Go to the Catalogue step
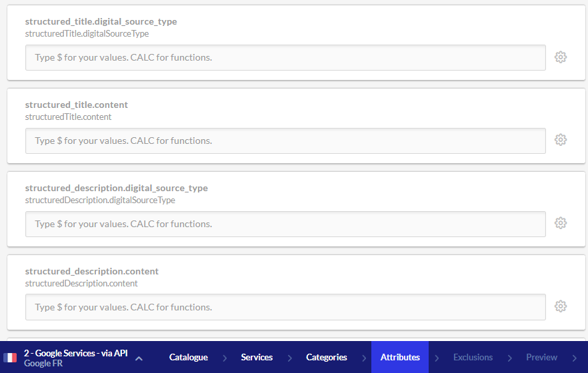Image resolution: width=588 pixels, height=373 pixels. click(188, 358)
